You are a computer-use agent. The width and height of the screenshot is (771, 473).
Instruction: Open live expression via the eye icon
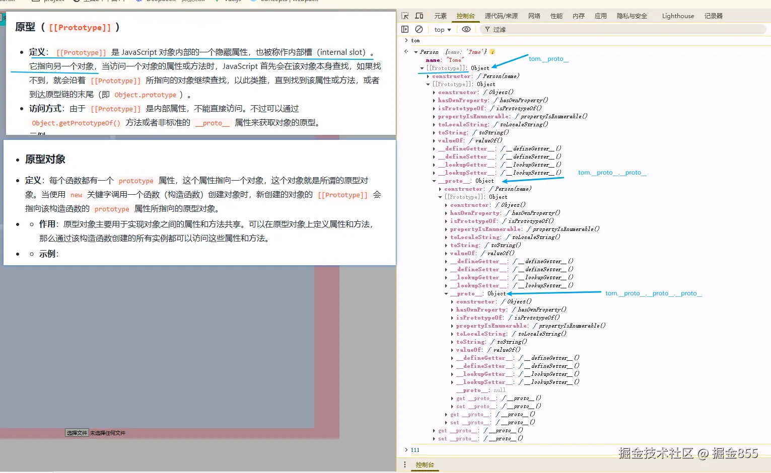(466, 29)
